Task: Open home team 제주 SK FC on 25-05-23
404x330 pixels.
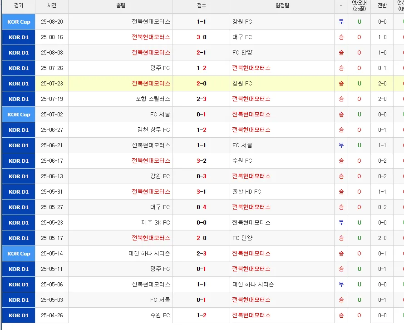Action: [x=156, y=222]
